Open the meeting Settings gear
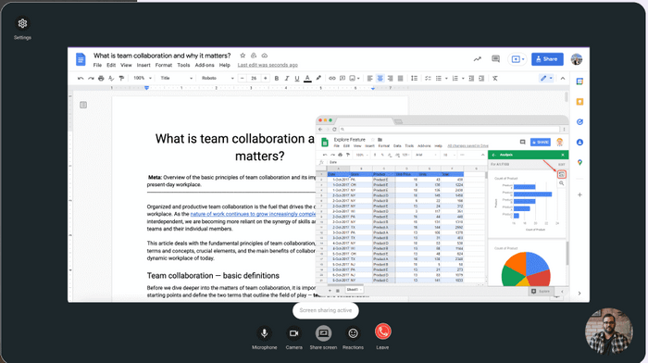This screenshot has height=363, width=648. click(x=22, y=23)
